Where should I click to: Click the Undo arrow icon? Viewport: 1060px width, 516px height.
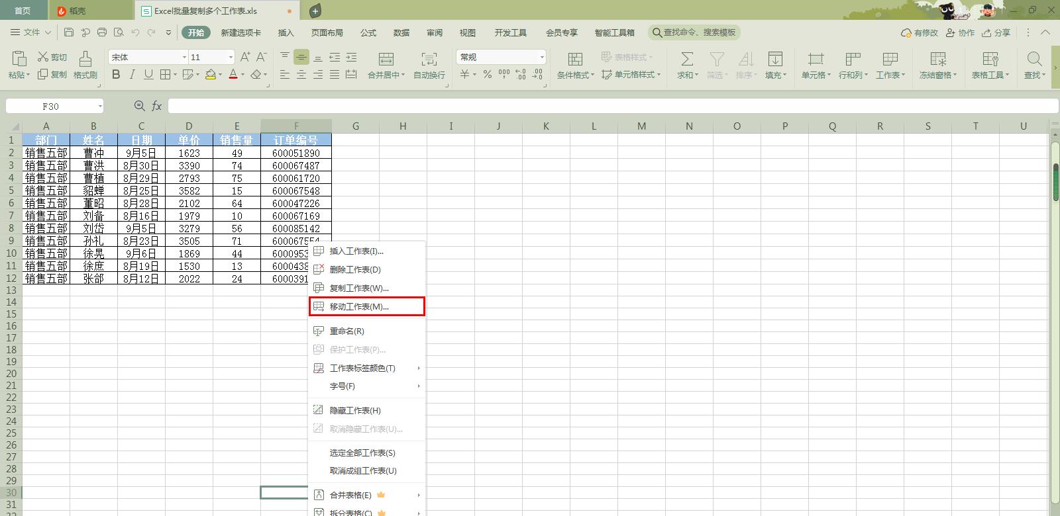pos(135,32)
